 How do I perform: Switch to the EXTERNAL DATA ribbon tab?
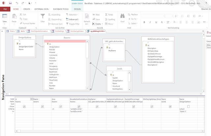[x=42, y=9]
